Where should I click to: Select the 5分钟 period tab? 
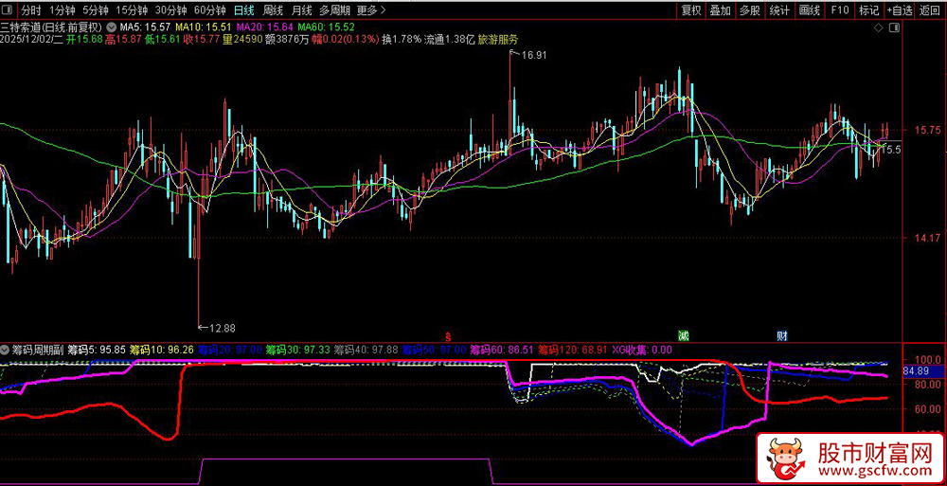(x=96, y=10)
